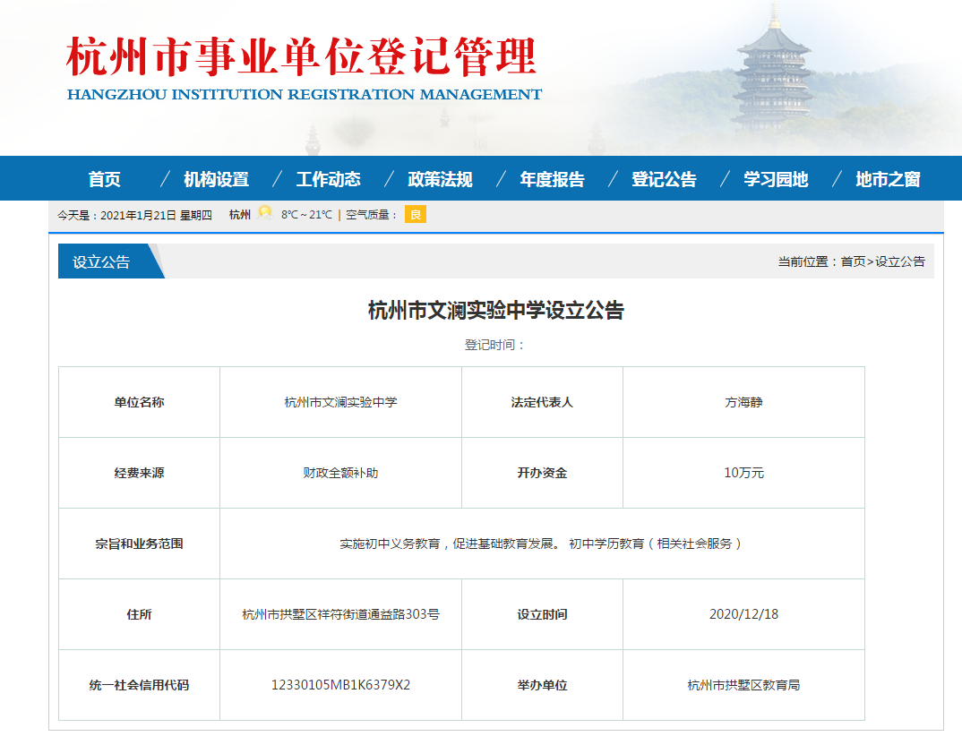Image resolution: width=962 pixels, height=745 pixels.
Task: Click the 住所 header cell
Action: [x=139, y=614]
